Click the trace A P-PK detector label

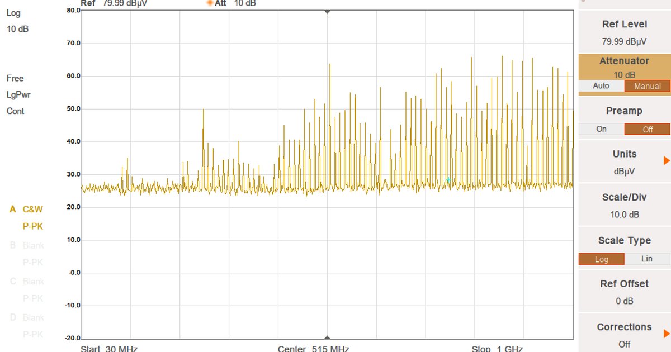click(32, 226)
